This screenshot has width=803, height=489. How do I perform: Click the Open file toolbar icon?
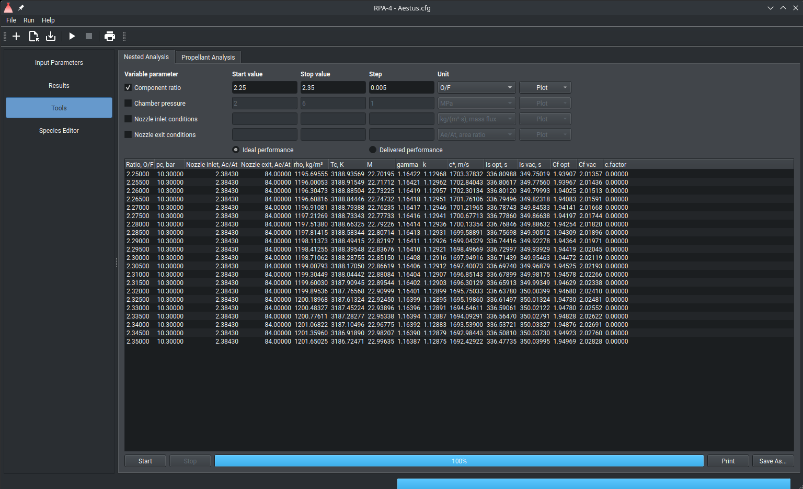[x=33, y=36]
